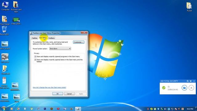The width and height of the screenshot is (197, 111).
Task: Open Firefox from the taskbar
Action: (71, 109)
